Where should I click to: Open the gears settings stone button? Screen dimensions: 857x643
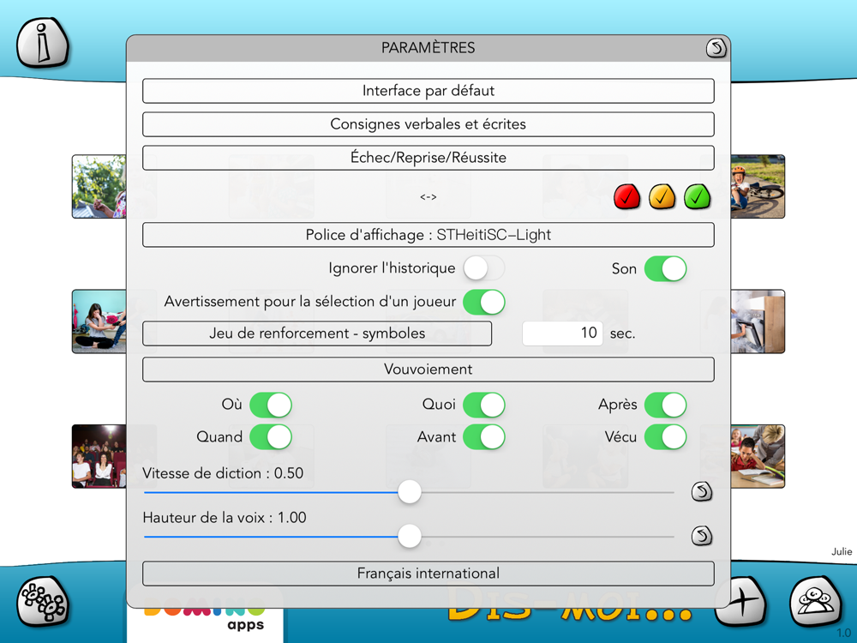pyautogui.click(x=43, y=602)
